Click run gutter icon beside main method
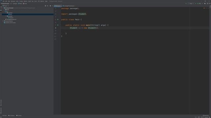 pos(58,25)
